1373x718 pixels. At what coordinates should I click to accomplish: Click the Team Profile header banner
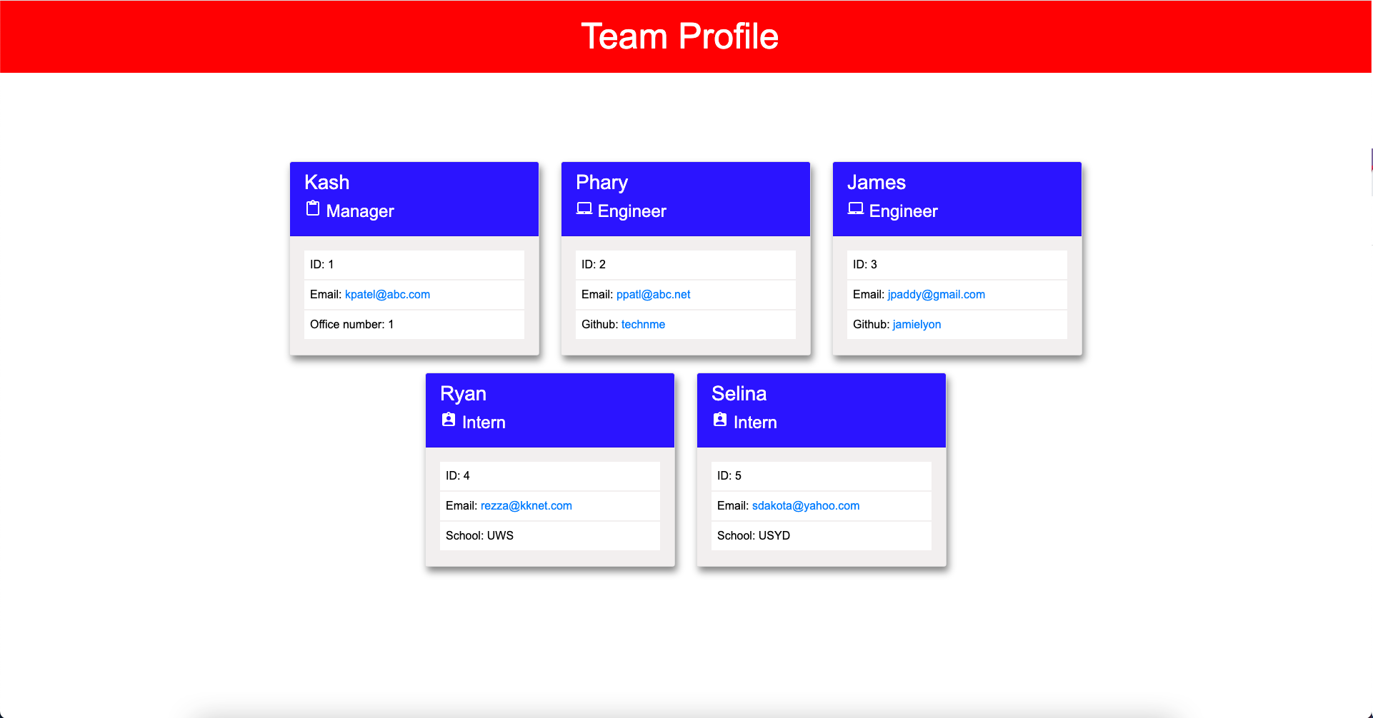tap(680, 36)
